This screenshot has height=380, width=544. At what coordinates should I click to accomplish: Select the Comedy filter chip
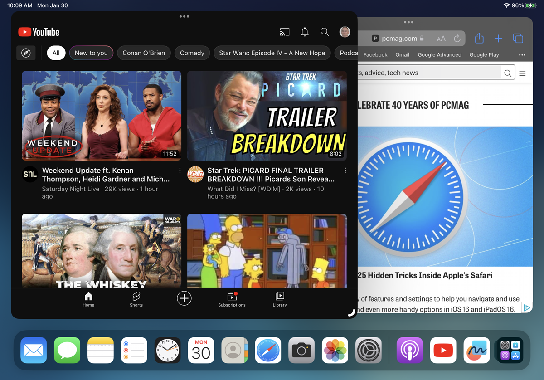[192, 53]
